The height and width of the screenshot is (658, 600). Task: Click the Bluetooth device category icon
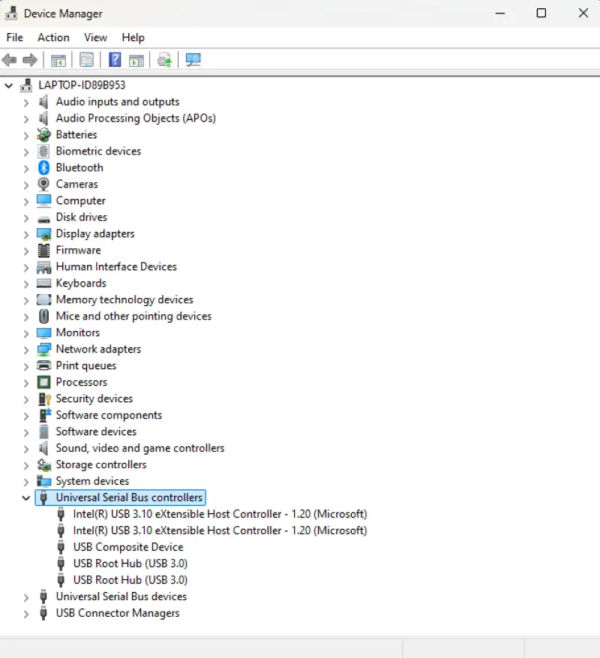(x=43, y=167)
